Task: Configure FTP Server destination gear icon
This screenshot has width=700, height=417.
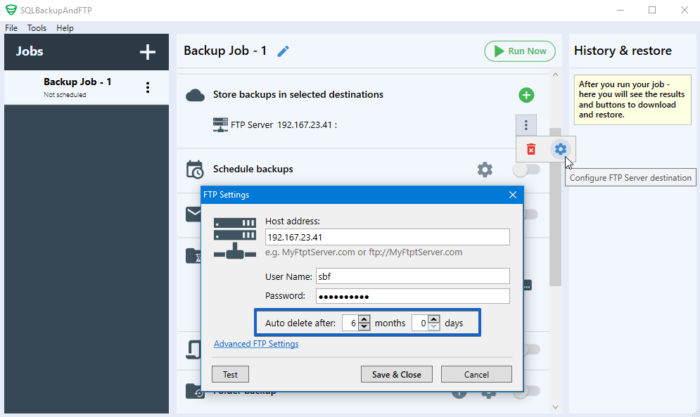Action: click(560, 149)
